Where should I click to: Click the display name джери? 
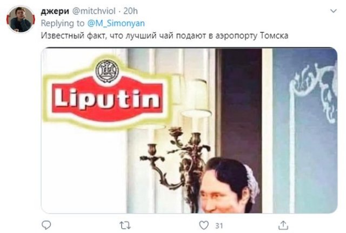pyautogui.click(x=55, y=11)
